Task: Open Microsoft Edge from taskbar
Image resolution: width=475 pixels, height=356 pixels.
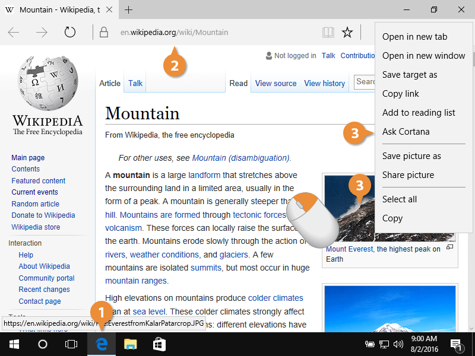Action: [102, 344]
